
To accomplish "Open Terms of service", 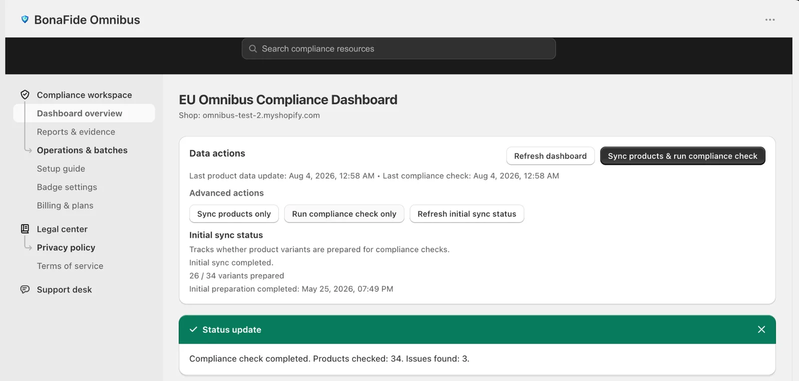I will click(70, 266).
